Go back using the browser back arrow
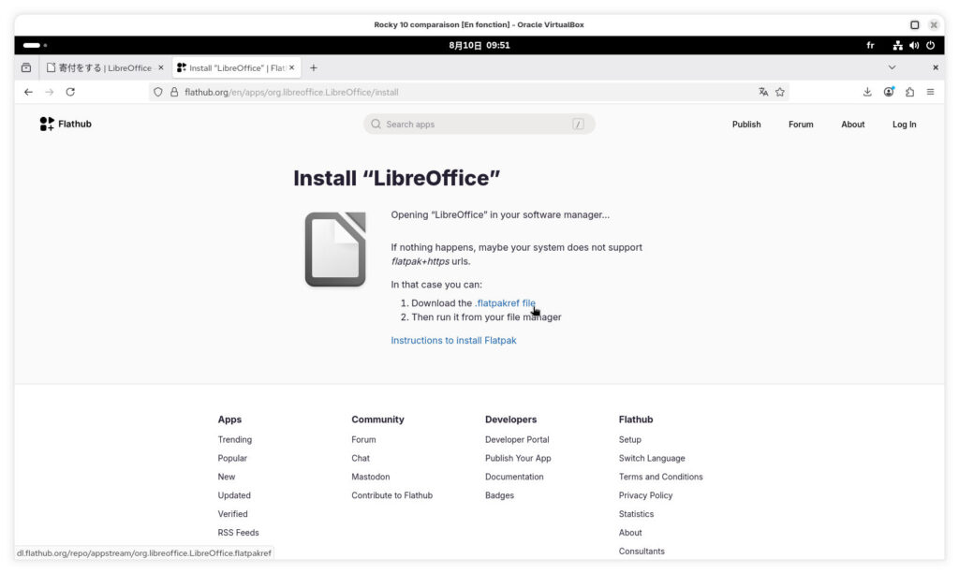The height and width of the screenshot is (574, 959). click(28, 92)
